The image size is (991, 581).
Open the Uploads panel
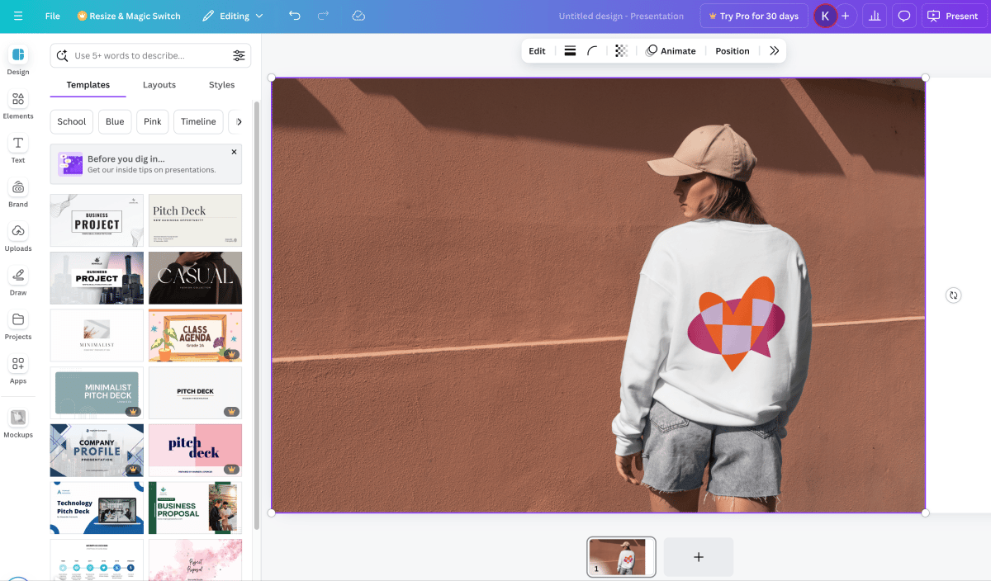pos(18,237)
